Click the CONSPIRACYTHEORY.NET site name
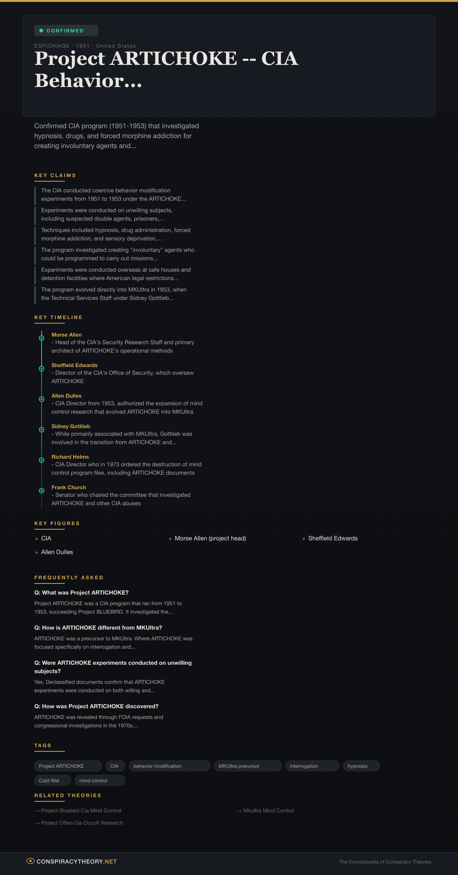 coord(76,862)
